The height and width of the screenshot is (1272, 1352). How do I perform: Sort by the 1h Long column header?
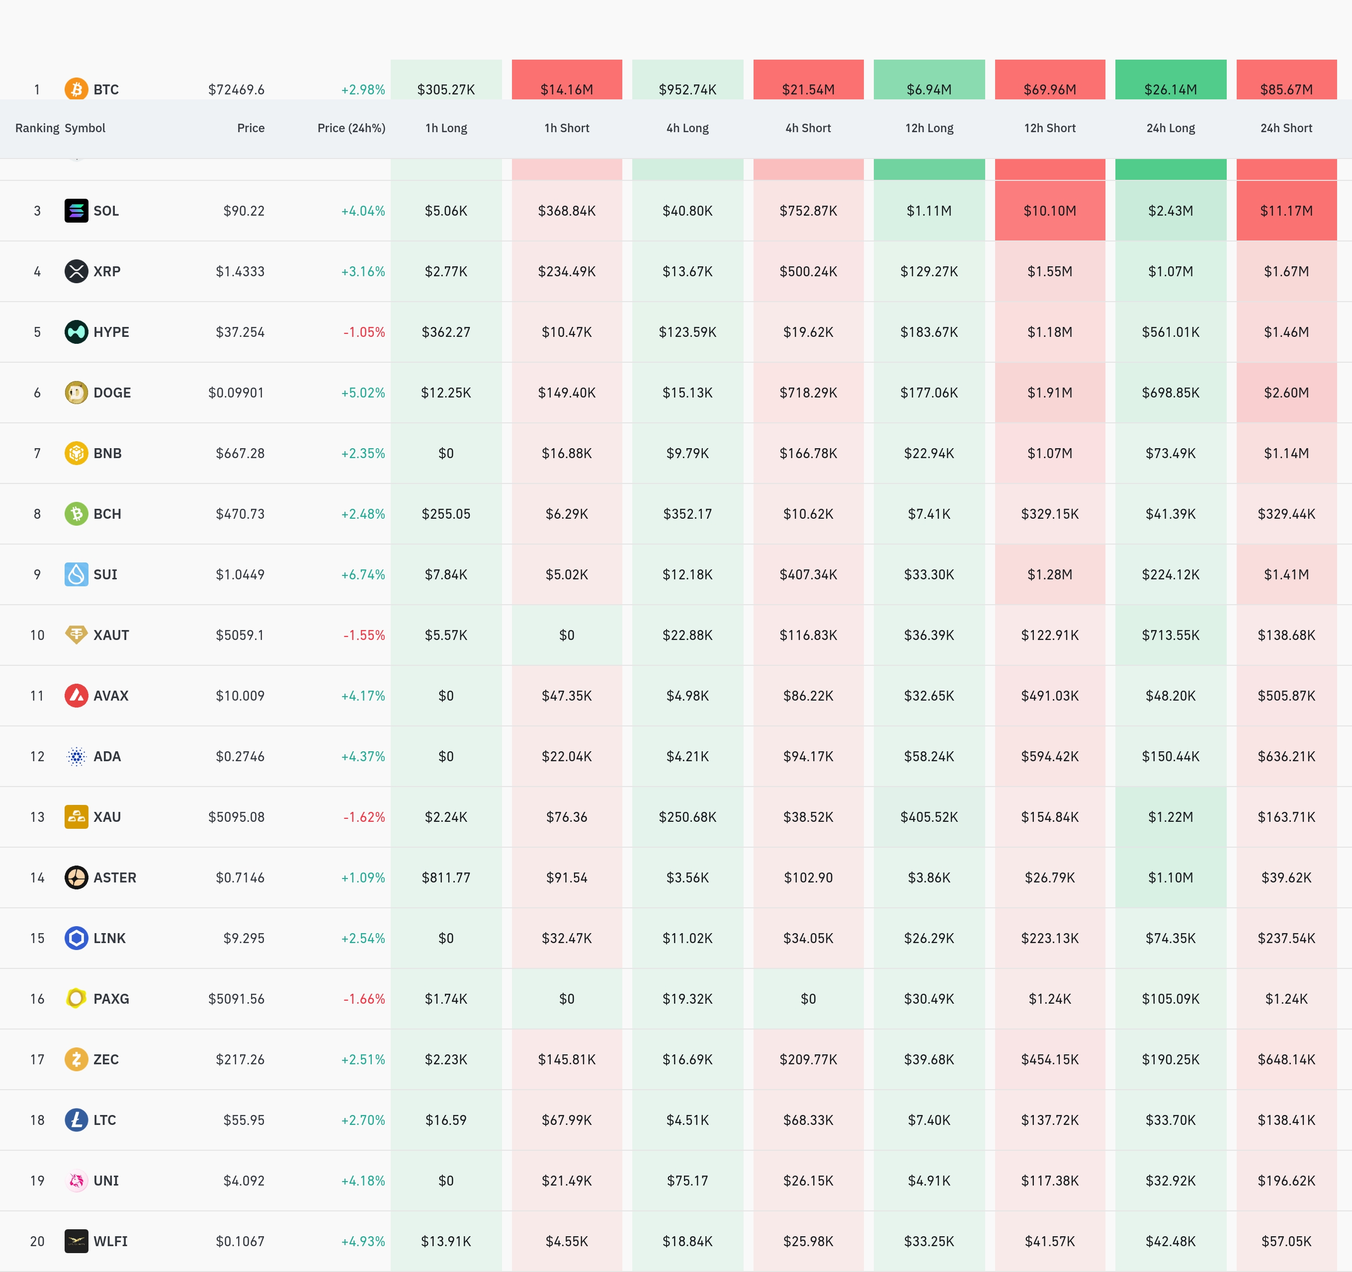(x=446, y=128)
